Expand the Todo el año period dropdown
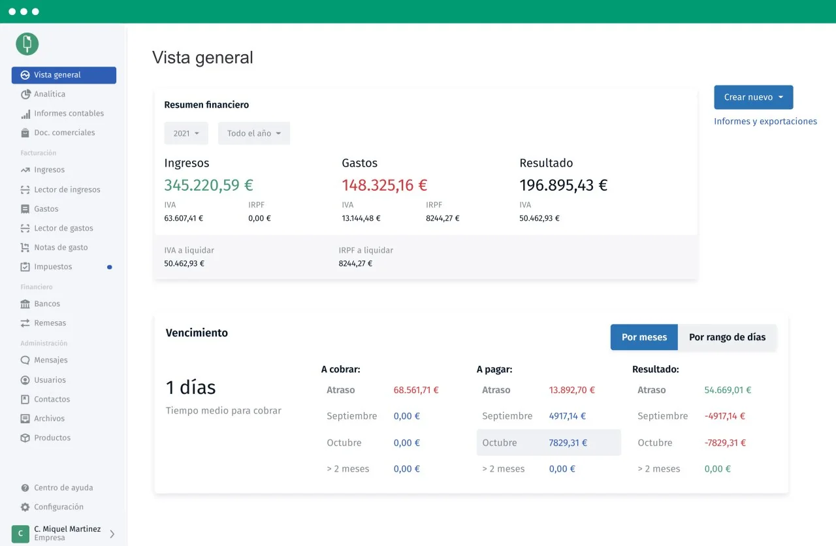Screen dimensions: 836x546 [253, 133]
